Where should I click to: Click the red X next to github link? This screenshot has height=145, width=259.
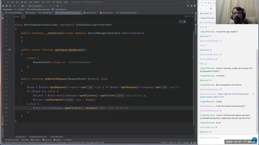pyautogui.click(x=253, y=94)
